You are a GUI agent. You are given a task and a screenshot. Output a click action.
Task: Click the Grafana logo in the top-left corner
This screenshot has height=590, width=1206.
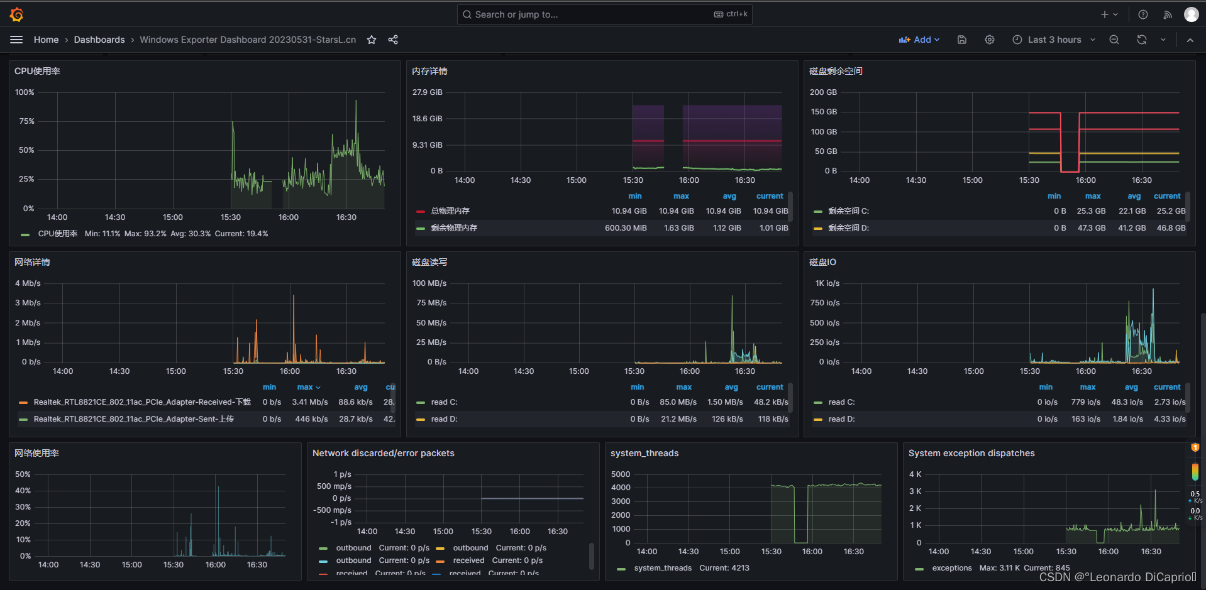16,14
